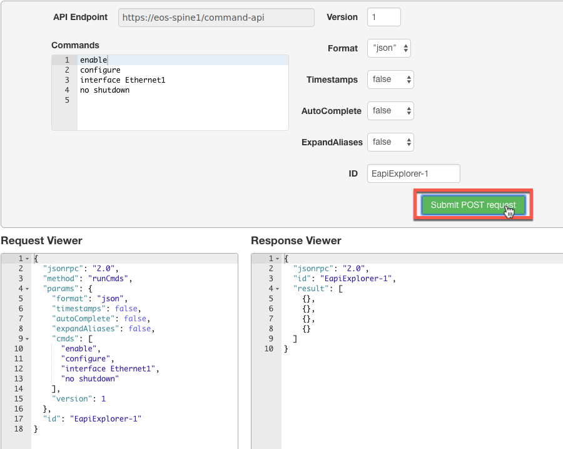563x449 pixels.
Task: Collapse the params fold arrow in Request Viewer
Action: point(27,289)
